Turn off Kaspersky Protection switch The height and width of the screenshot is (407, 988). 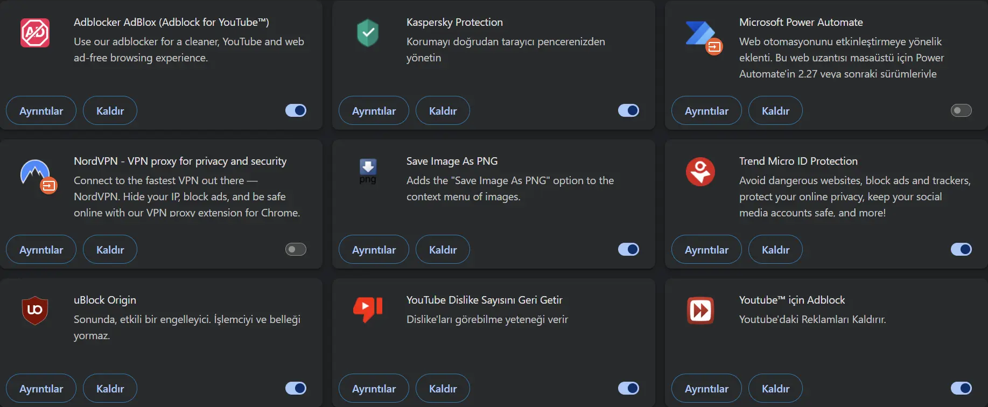[x=628, y=110]
